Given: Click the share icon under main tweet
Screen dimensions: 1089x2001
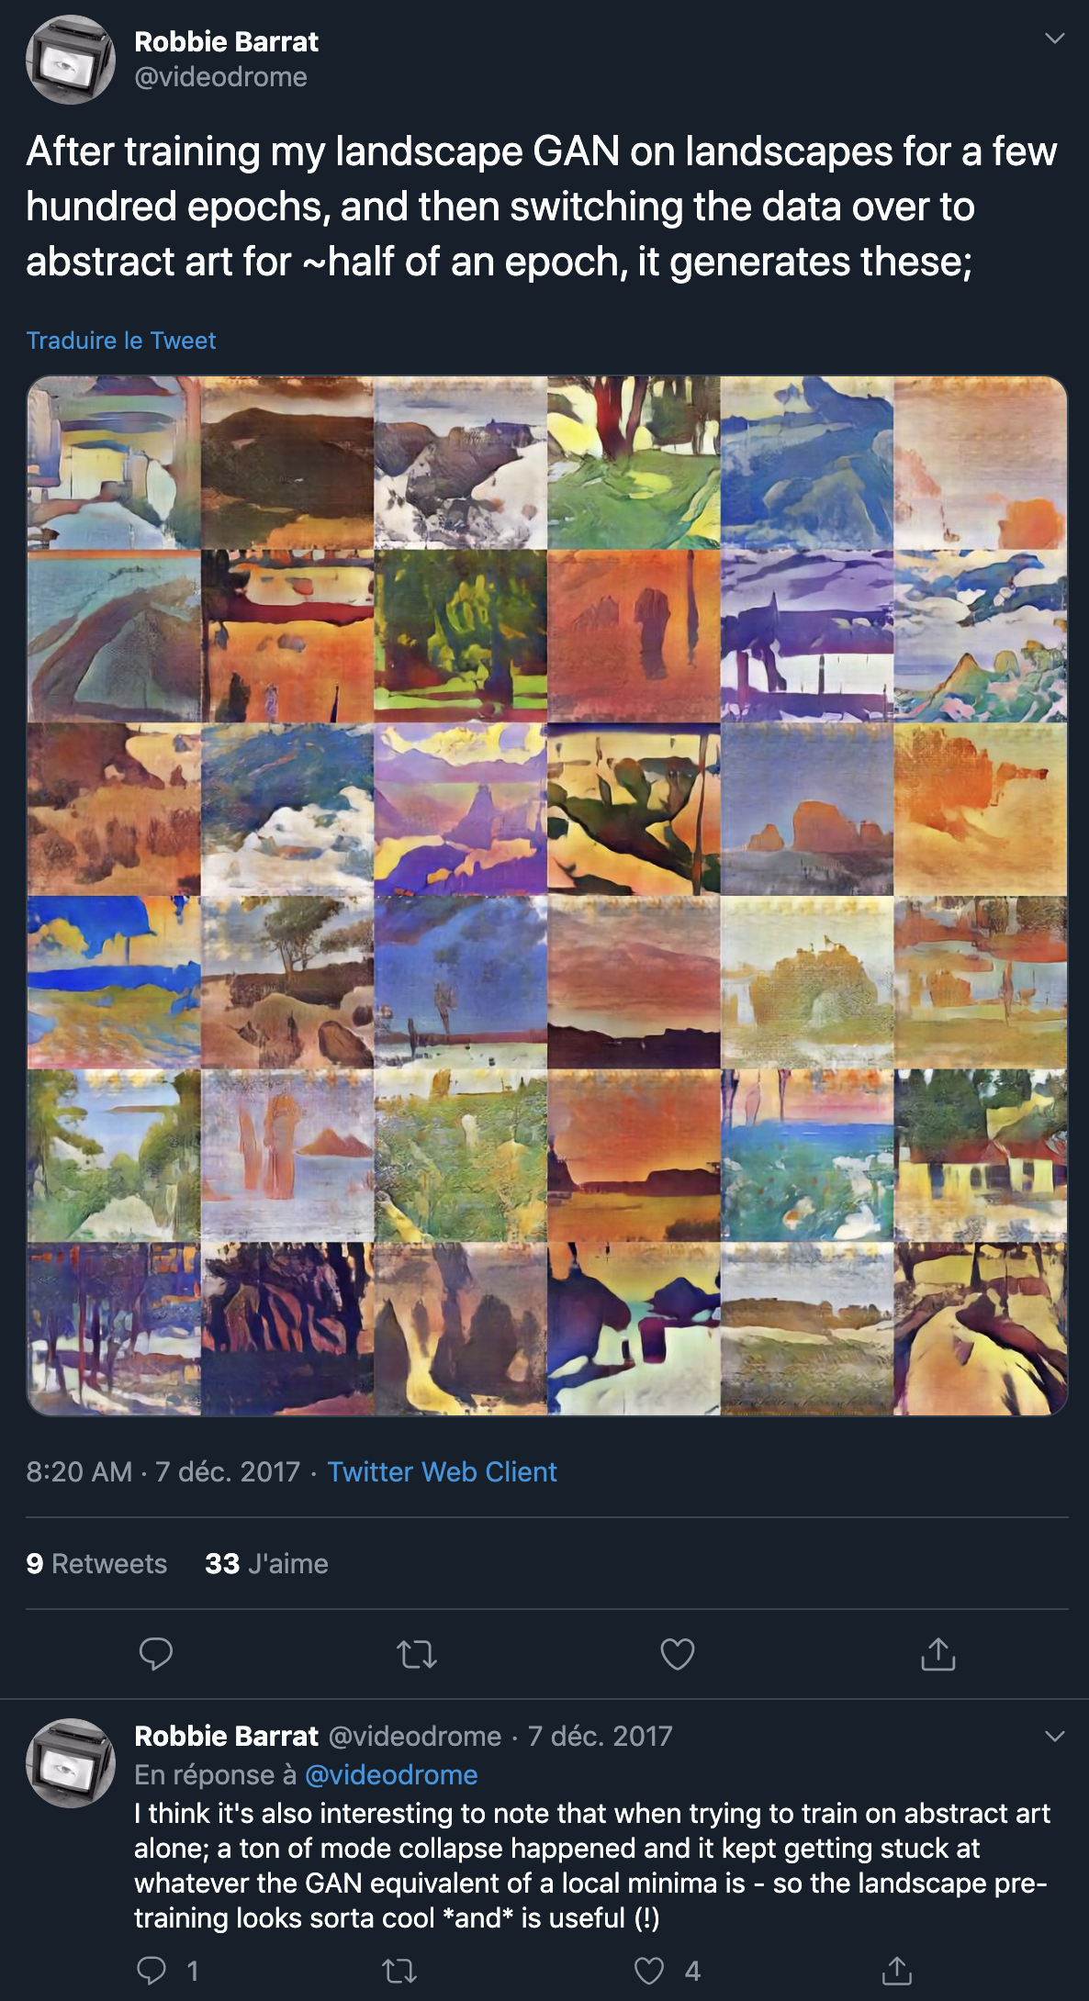Looking at the screenshot, I should (937, 1653).
